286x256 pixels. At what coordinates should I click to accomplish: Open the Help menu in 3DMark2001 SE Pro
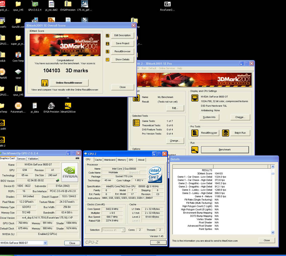coord(180,68)
